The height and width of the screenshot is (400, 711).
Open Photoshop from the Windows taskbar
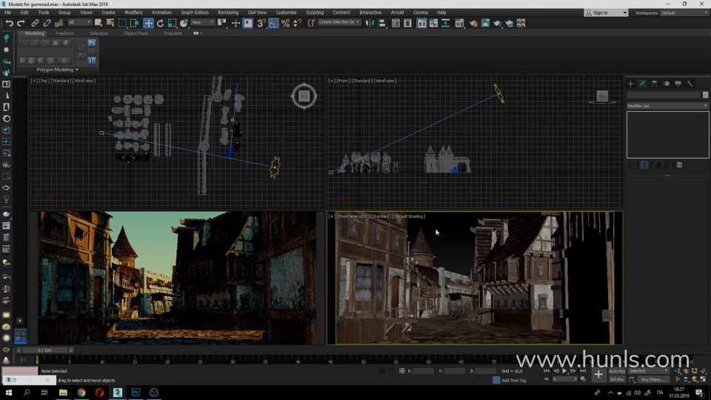click(x=136, y=393)
